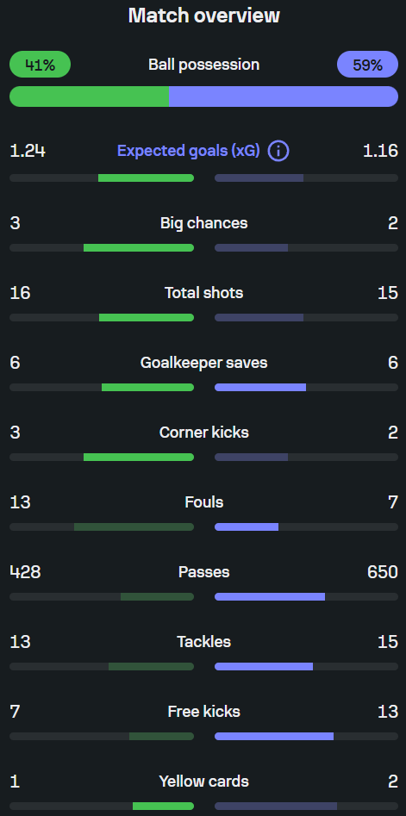This screenshot has width=406, height=816.
Task: Click the Big chances label
Action: click(204, 223)
